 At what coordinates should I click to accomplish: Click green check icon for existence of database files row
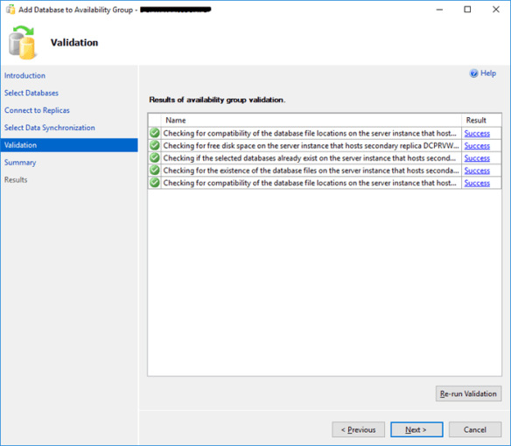(x=155, y=170)
